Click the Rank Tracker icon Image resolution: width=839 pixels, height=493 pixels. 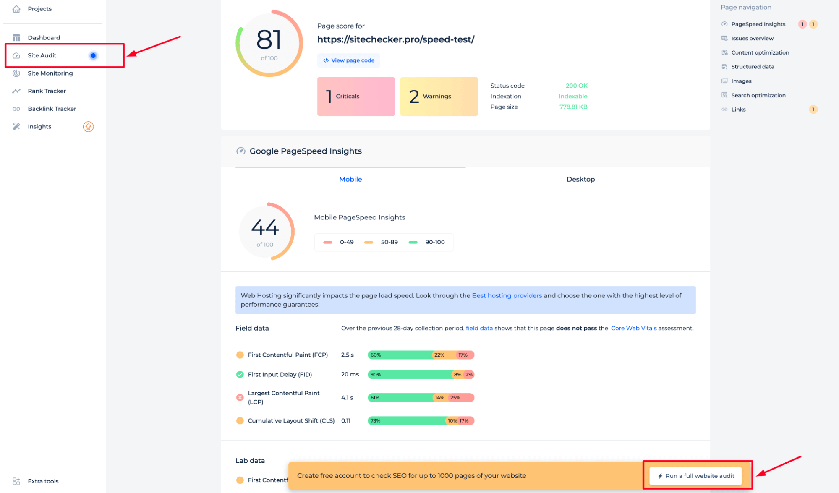point(16,91)
